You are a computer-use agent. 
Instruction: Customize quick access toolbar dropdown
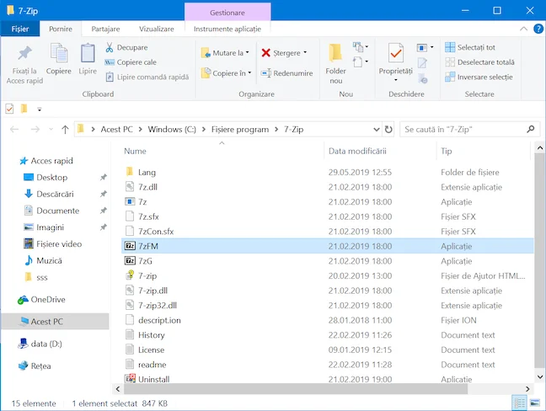40,109
